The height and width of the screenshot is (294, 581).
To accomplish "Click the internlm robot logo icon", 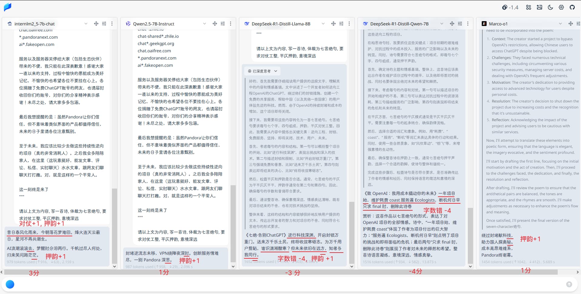I will tap(9, 24).
